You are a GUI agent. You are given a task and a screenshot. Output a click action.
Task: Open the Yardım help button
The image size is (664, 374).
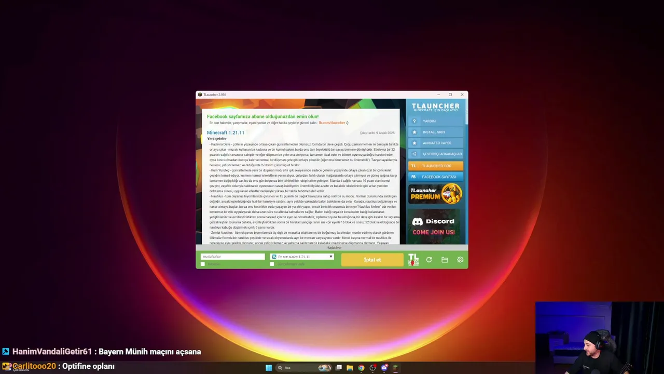[x=436, y=121]
